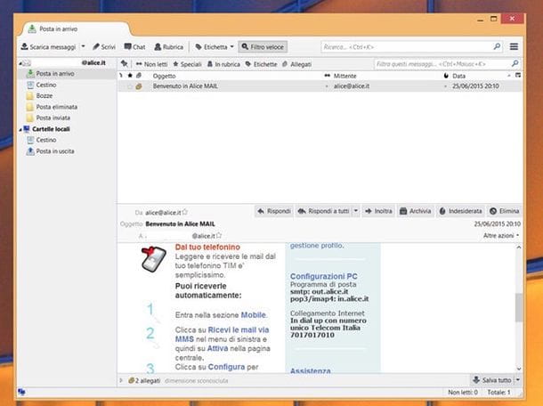
Task: Toggle the Allegati quick filter
Action: click(x=296, y=64)
